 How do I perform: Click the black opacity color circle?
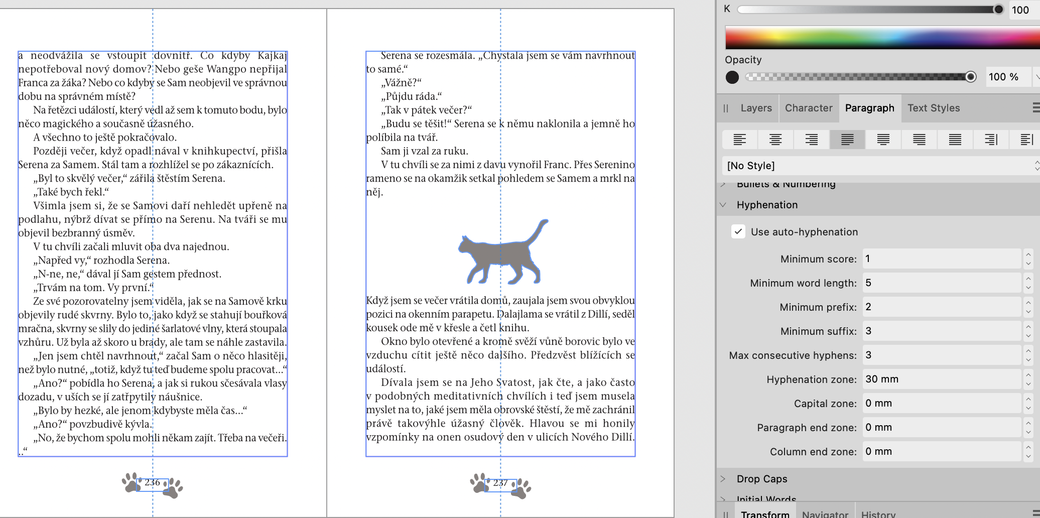pos(732,77)
